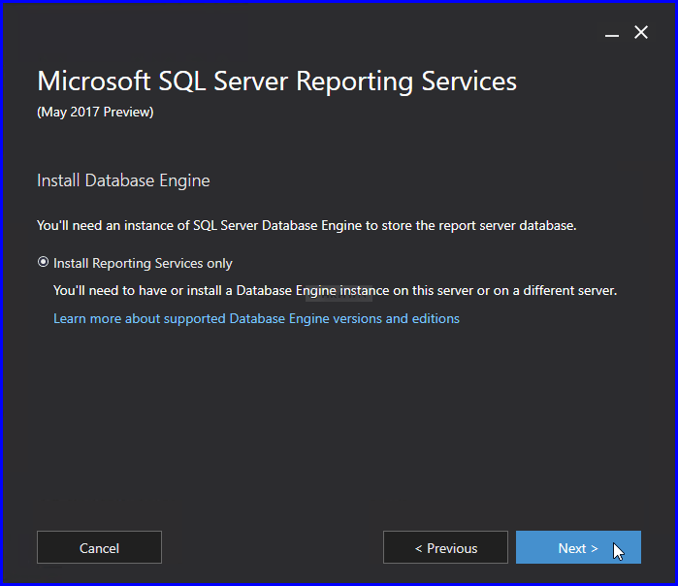Abort installation via the Cancel button
The width and height of the screenshot is (678, 586).
click(99, 548)
